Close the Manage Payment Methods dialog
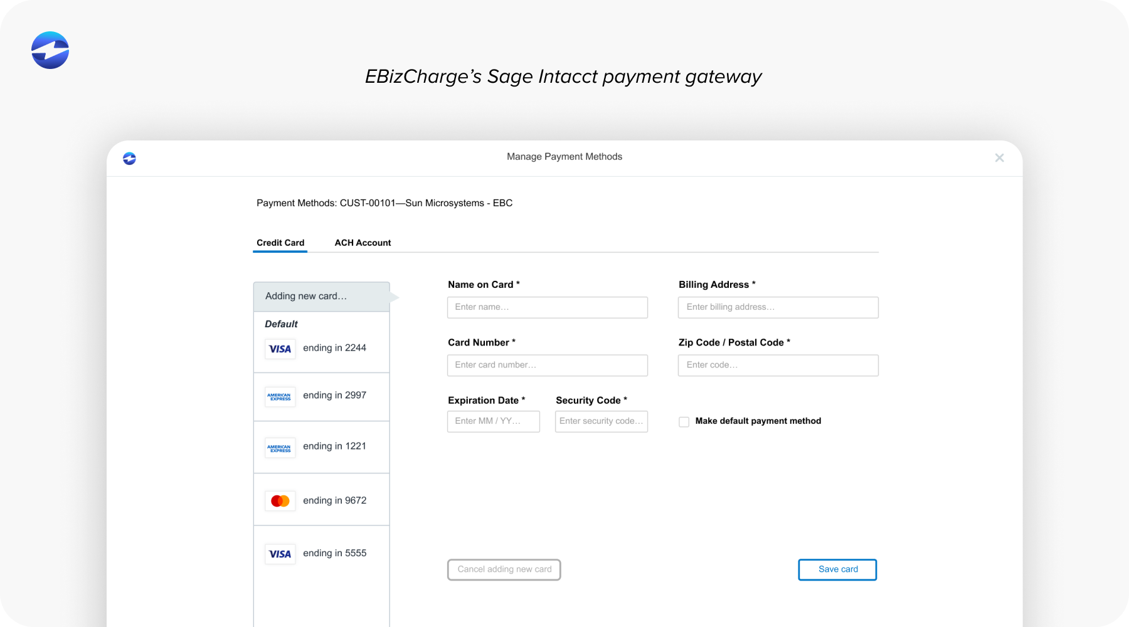Screen dimensions: 1129x627 tap(999, 157)
